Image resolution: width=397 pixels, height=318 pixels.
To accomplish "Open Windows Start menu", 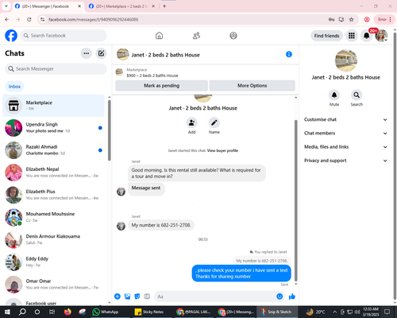I will point(7,312).
